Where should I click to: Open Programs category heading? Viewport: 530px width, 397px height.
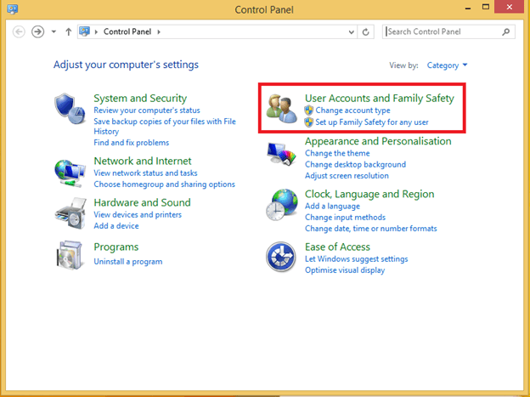tap(116, 247)
